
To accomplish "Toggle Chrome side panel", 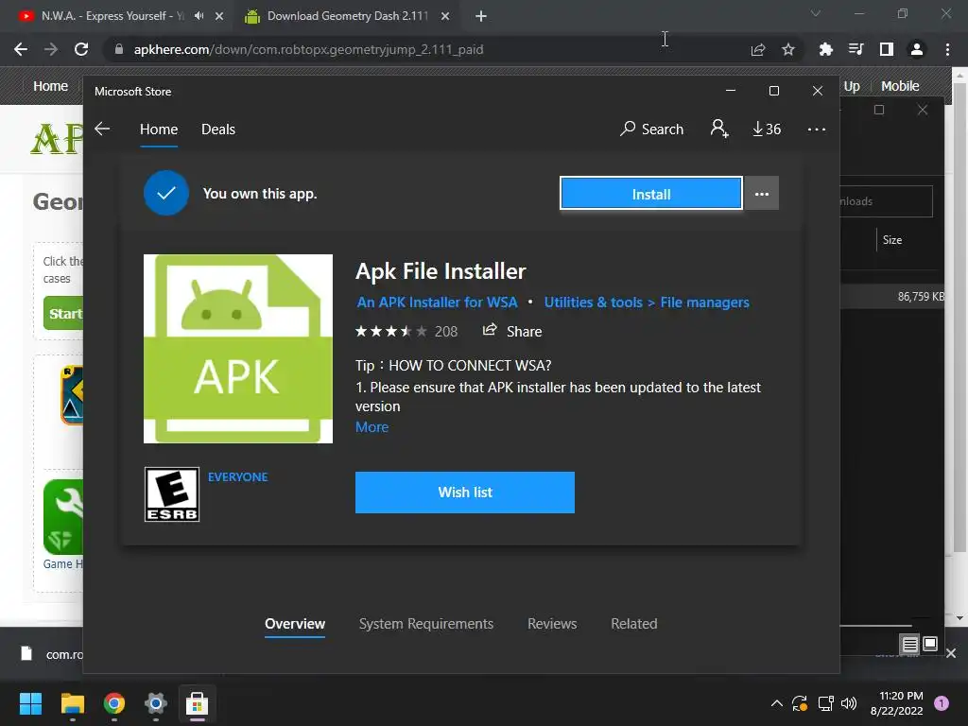I will click(x=887, y=49).
